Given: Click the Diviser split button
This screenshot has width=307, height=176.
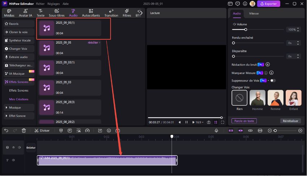Looking at the screenshot, I should pyautogui.click(x=42, y=131).
